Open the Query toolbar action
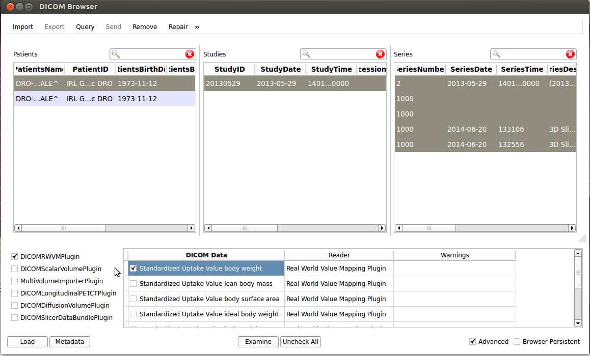590x356 pixels. (x=85, y=27)
